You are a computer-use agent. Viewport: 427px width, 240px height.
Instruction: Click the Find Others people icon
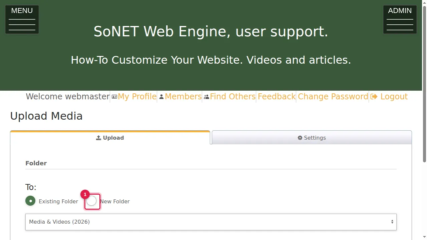click(x=206, y=97)
